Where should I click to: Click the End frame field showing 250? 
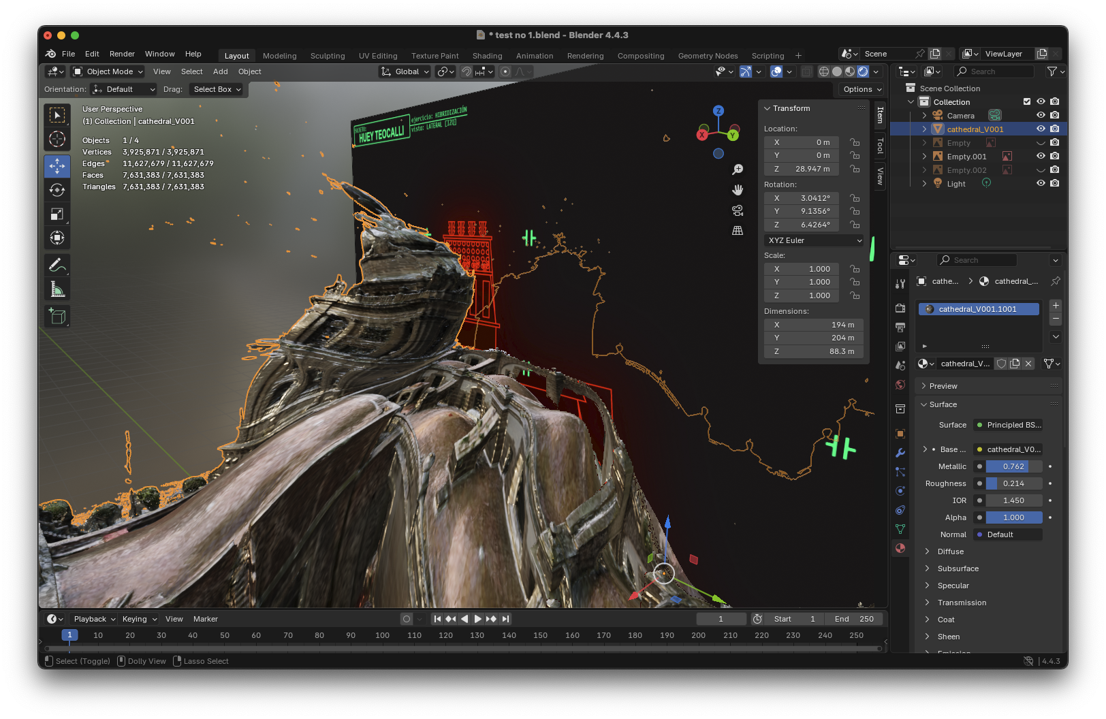[x=854, y=619]
